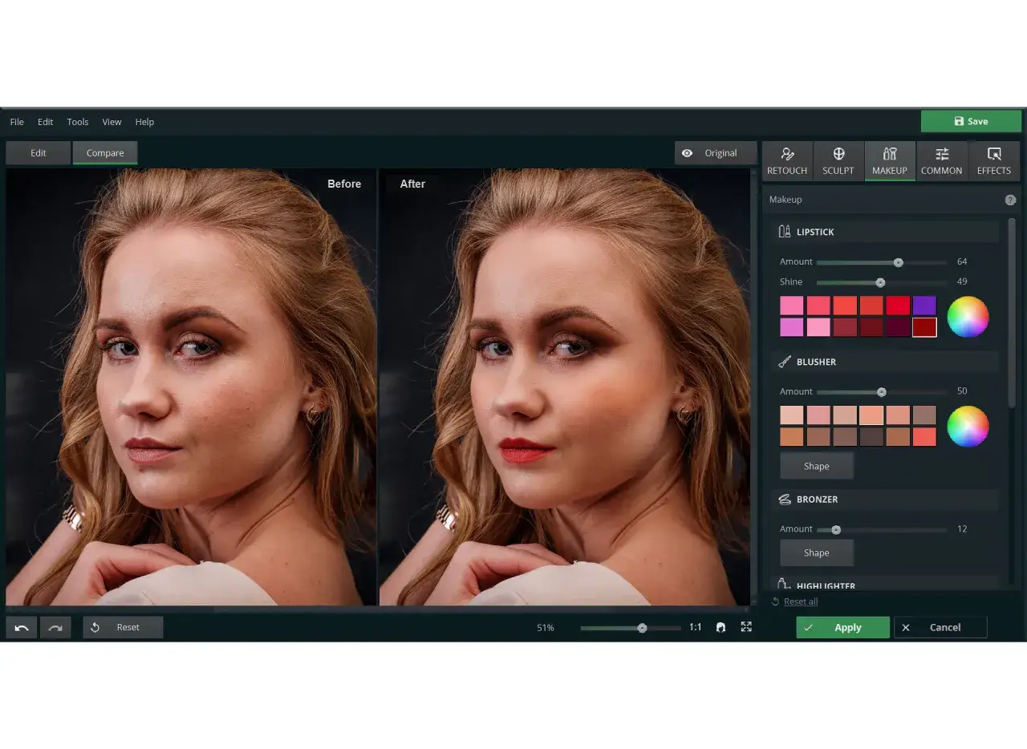Open the Blusher Shape options

816,466
